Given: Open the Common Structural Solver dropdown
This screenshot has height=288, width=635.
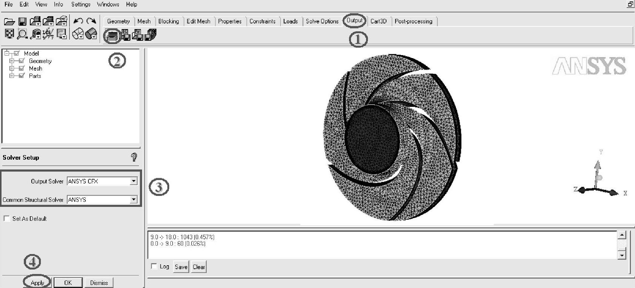Looking at the screenshot, I should point(133,199).
